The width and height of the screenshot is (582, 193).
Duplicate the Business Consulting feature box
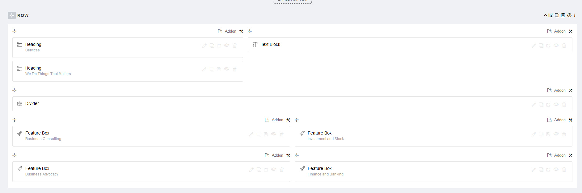point(259,134)
